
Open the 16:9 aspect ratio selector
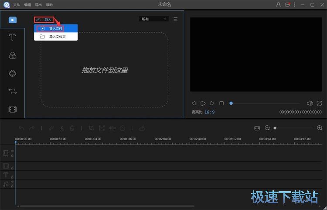210,112
